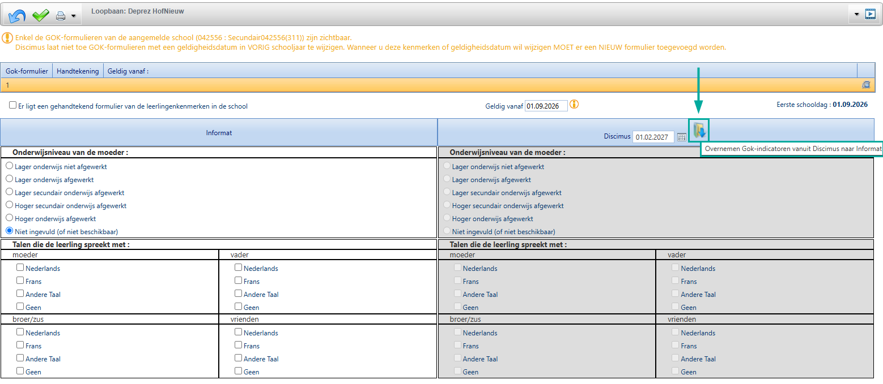Click the Handtekening column header
Image resolution: width=883 pixels, height=384 pixels.
coord(78,71)
